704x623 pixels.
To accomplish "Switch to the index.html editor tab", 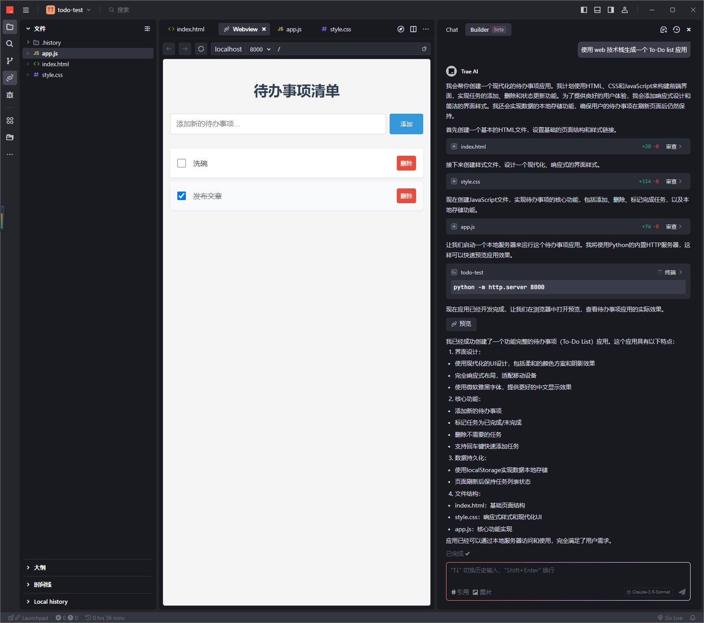I will click(186, 29).
